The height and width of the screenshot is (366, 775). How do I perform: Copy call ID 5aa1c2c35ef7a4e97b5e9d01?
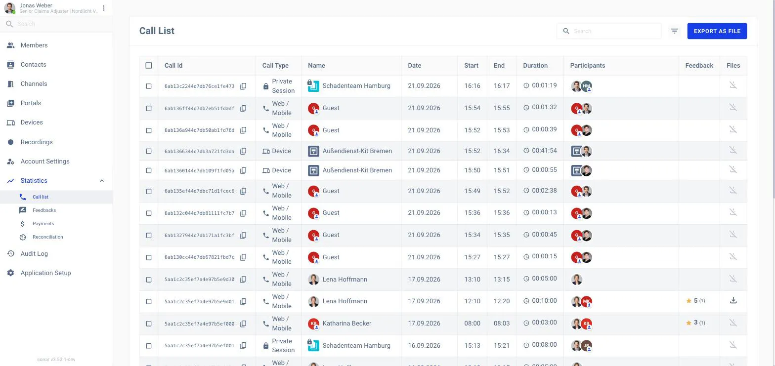tap(243, 302)
